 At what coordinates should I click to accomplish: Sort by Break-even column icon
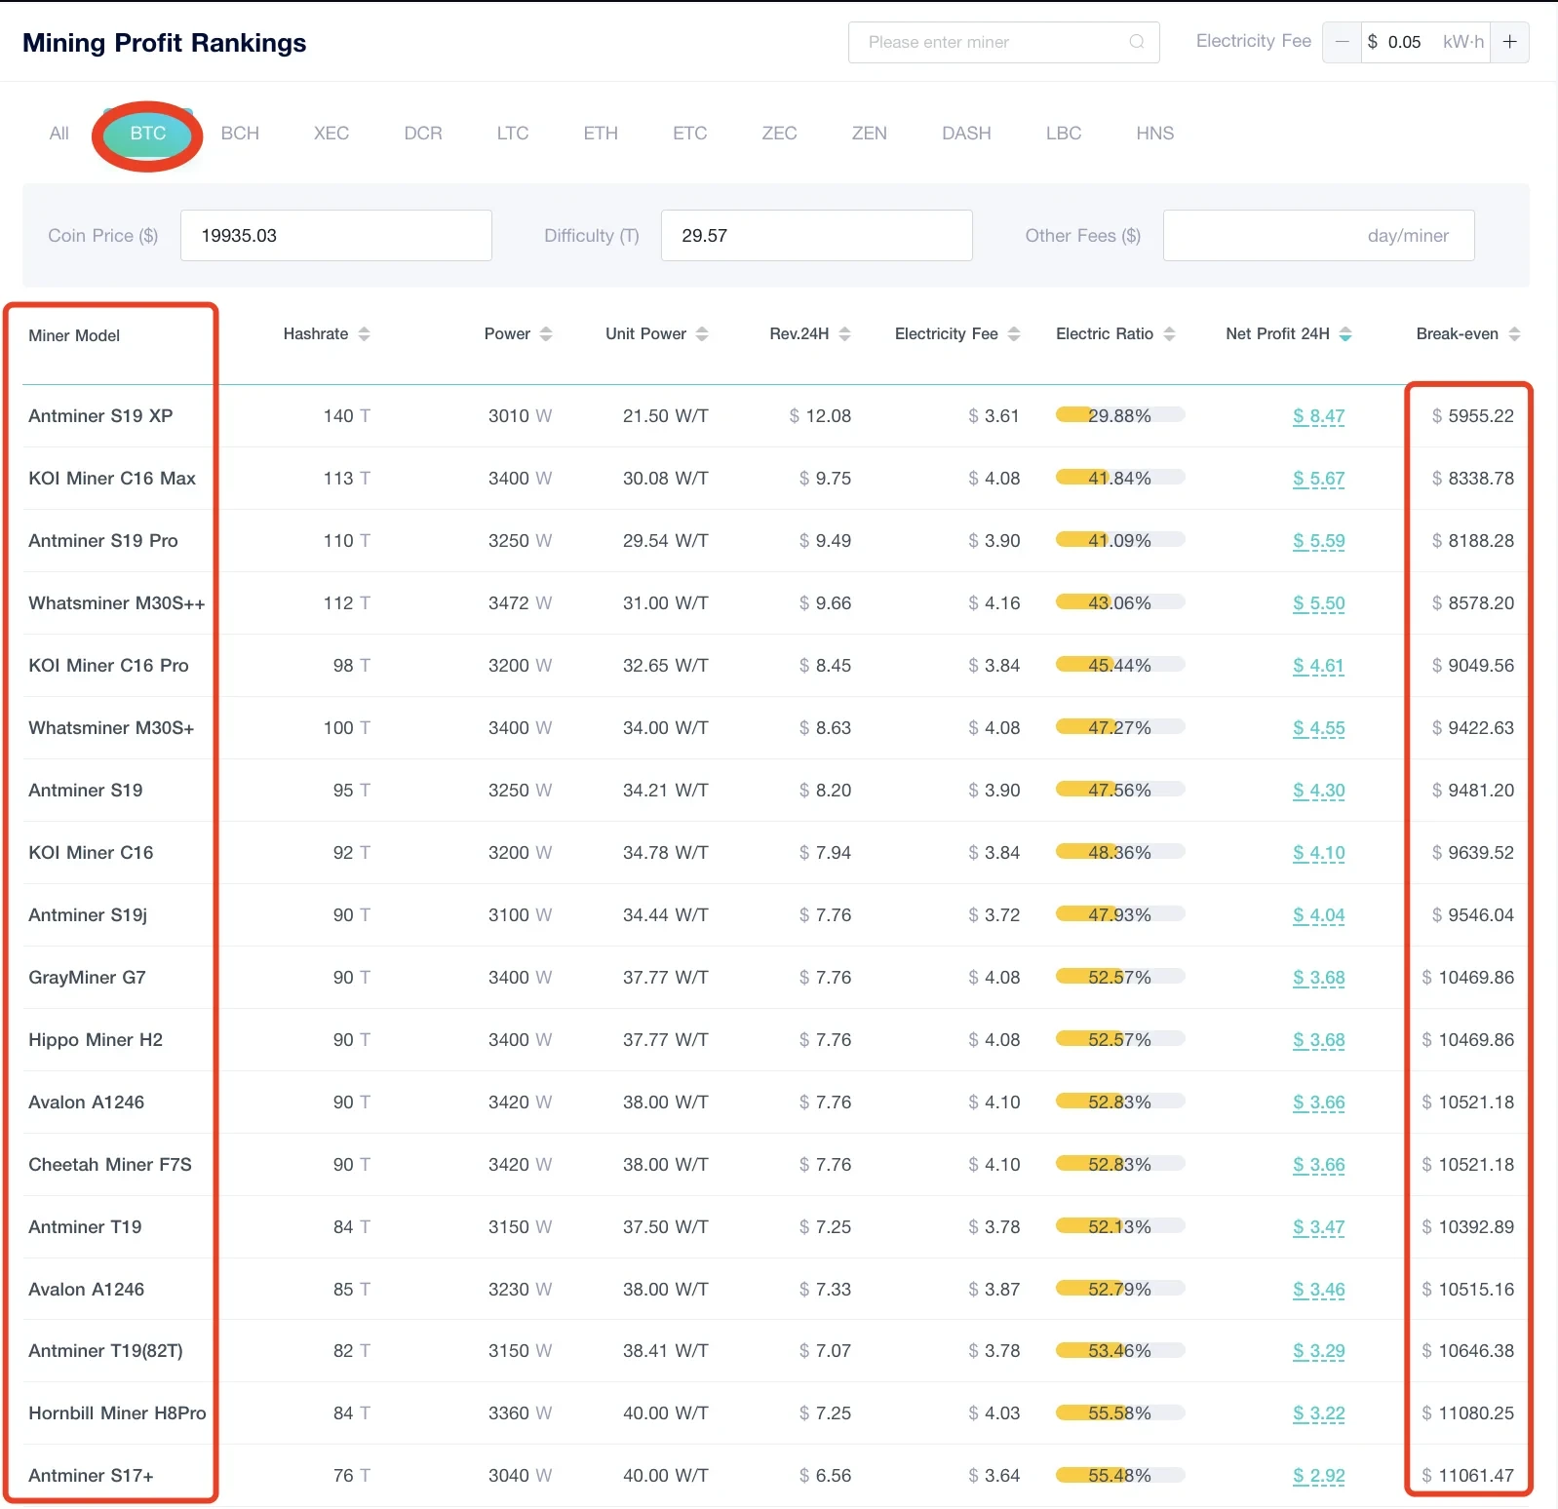(x=1514, y=334)
